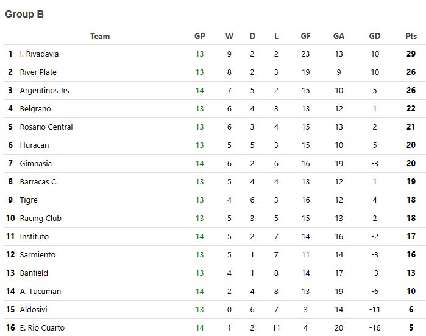This screenshot has width=426, height=336.
Task: Click the Banfield team link
Action: [34, 273]
